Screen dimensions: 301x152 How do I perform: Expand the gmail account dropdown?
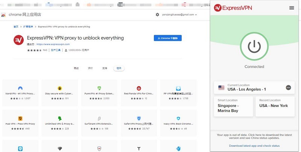(x=179, y=15)
